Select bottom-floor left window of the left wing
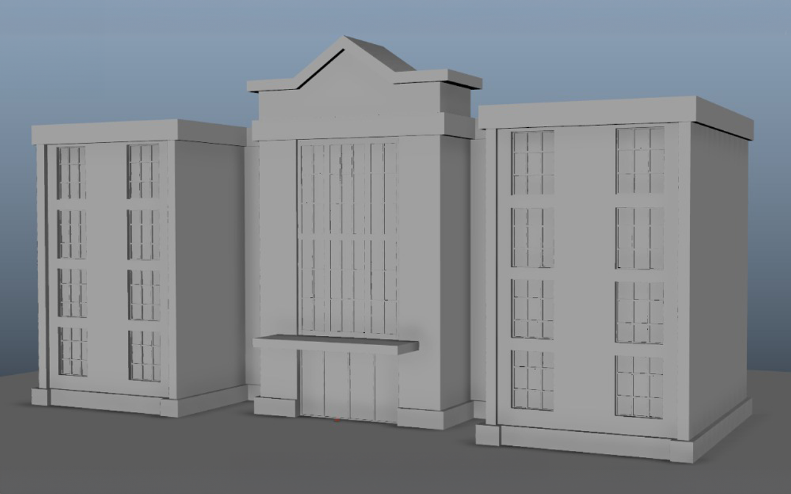791x494 pixels. (73, 351)
